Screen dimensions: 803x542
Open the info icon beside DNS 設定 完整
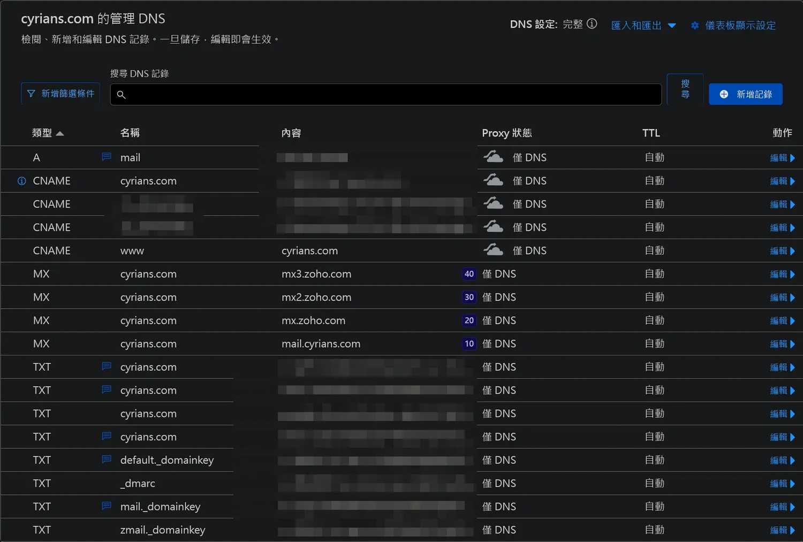pyautogui.click(x=592, y=24)
